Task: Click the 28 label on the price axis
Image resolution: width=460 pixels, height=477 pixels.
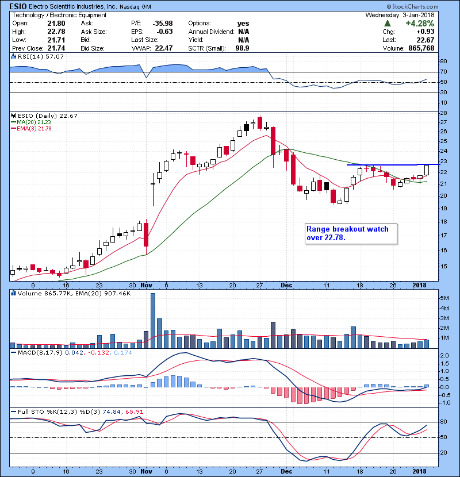Action: (x=443, y=113)
